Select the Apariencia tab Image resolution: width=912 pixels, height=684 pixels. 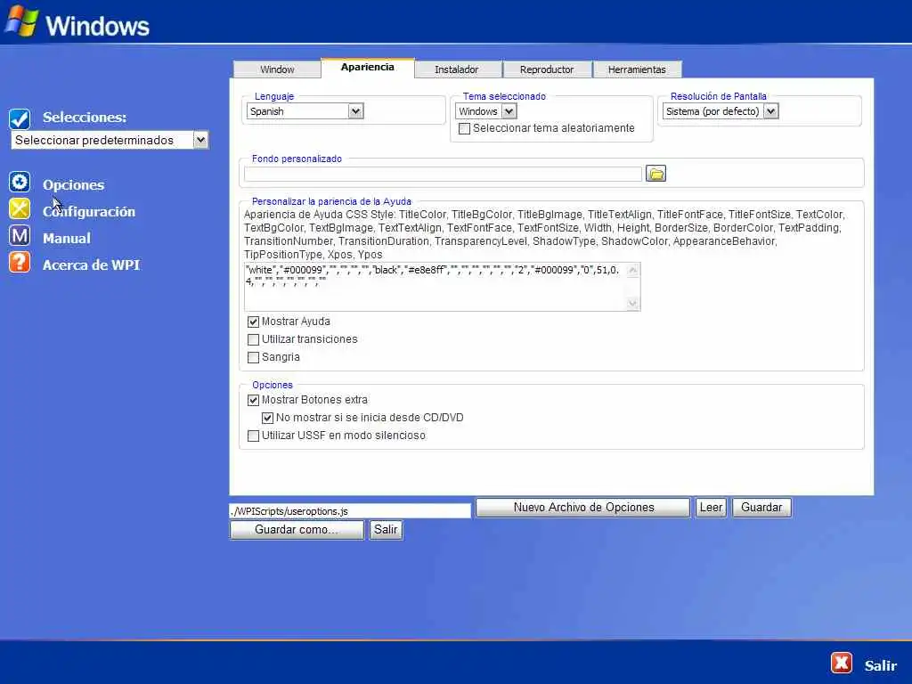tap(368, 68)
